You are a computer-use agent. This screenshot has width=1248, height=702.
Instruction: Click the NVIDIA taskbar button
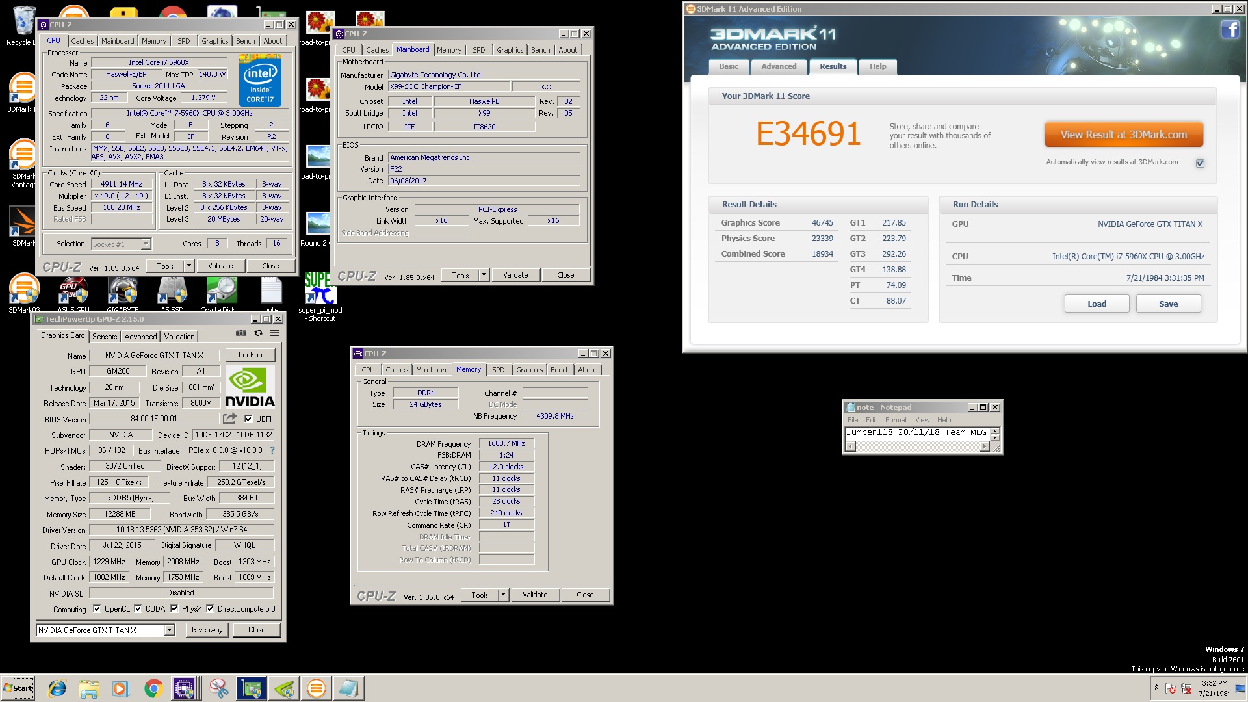tap(283, 688)
